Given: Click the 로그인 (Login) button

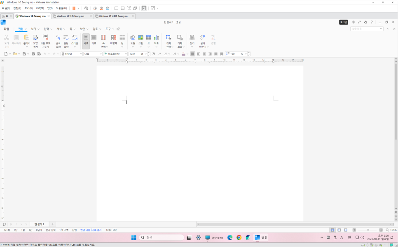Looking at the screenshot, I should (343, 22).
